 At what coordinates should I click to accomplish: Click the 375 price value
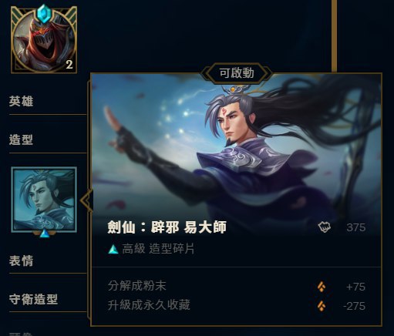point(356,227)
